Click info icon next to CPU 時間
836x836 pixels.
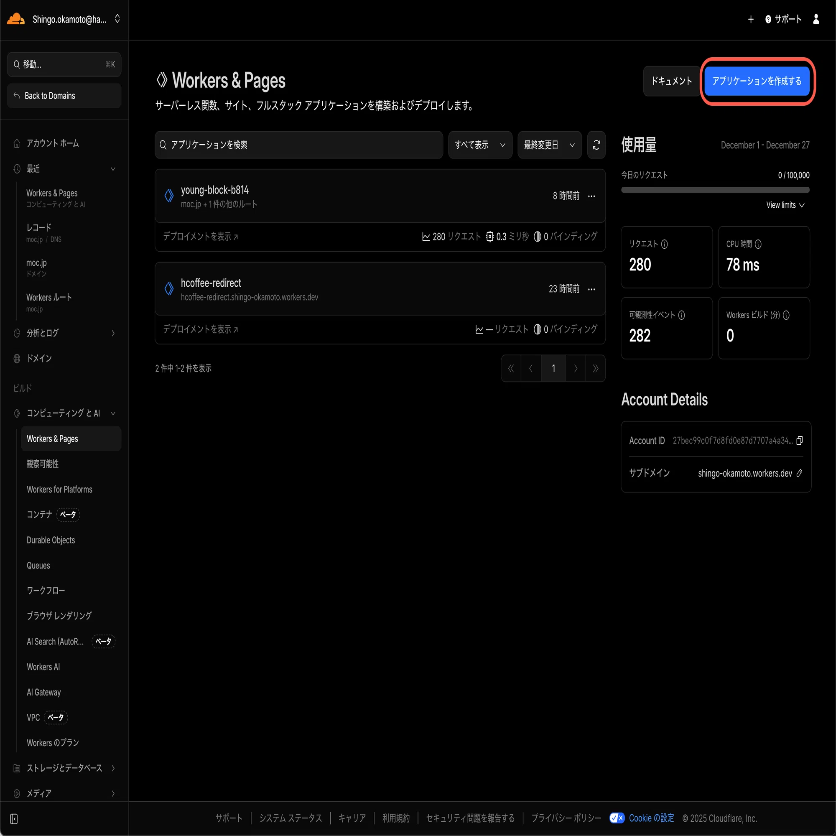click(x=758, y=244)
